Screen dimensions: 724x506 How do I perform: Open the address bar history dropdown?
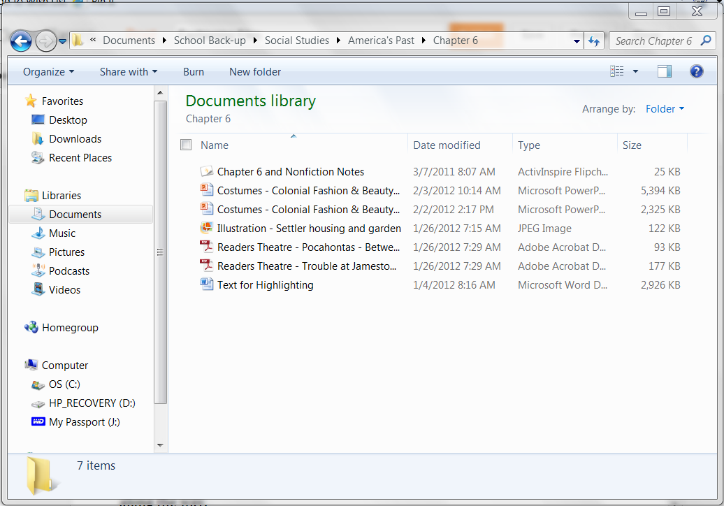[577, 41]
